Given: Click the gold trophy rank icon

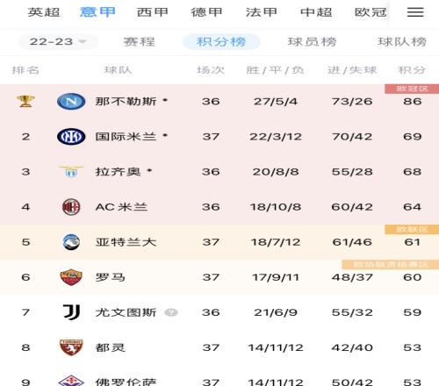Looking at the screenshot, I should coord(25,101).
